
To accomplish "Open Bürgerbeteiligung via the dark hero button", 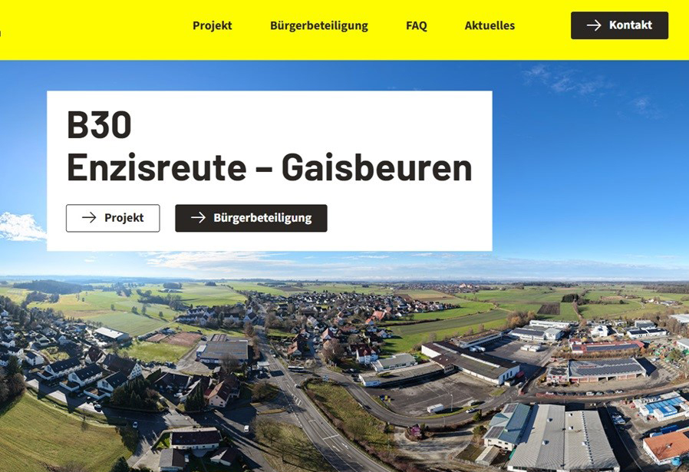I will [251, 218].
